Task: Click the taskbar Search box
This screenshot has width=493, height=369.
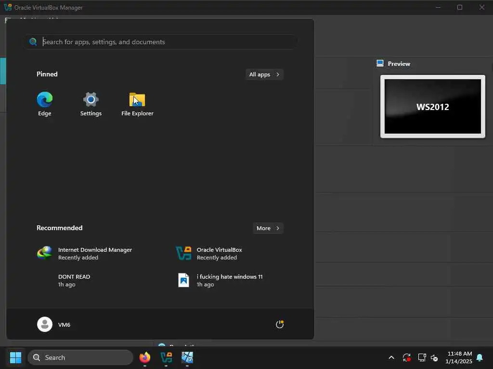Action: [80, 357]
